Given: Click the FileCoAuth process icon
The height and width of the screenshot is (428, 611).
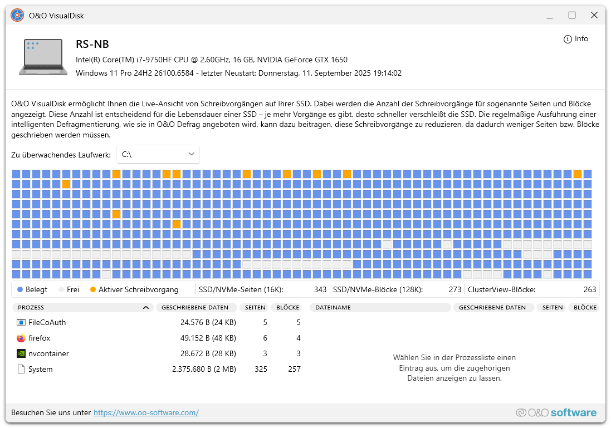Looking at the screenshot, I should [21, 322].
